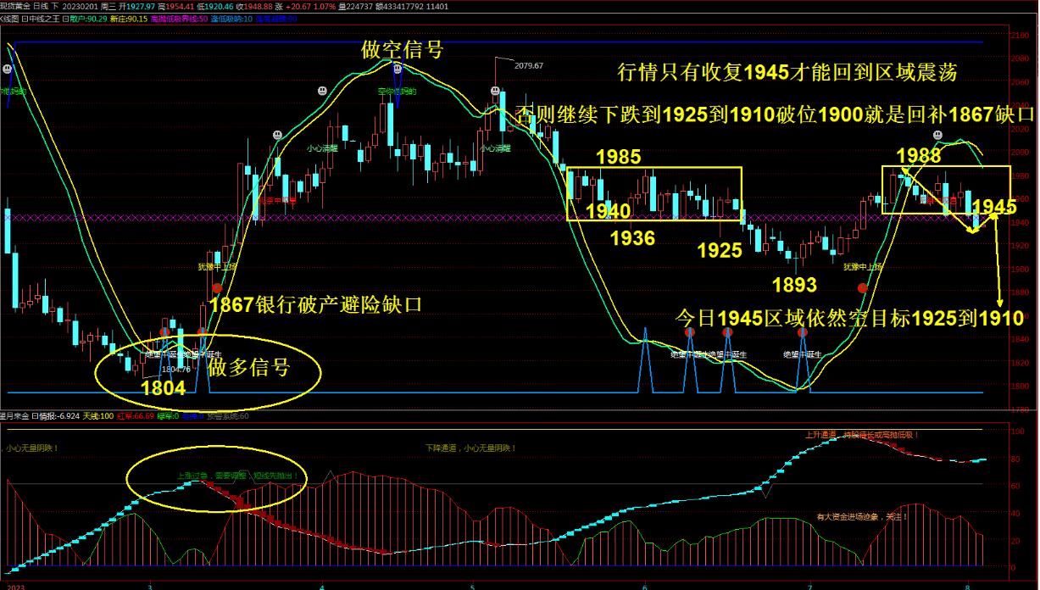The width and height of the screenshot is (1040, 590).
Task: Click the 2080 mark on the price scale
Action: coord(1020,58)
